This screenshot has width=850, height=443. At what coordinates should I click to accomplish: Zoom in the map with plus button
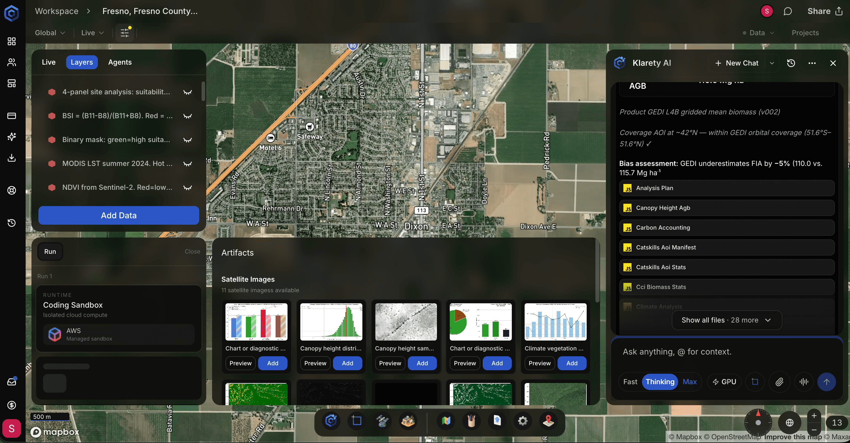pos(814,416)
